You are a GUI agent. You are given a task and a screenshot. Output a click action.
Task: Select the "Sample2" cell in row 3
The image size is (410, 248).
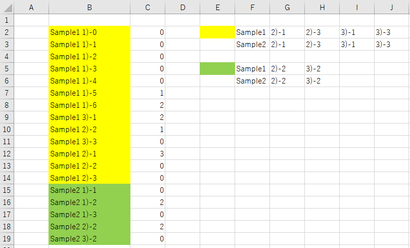(252, 45)
